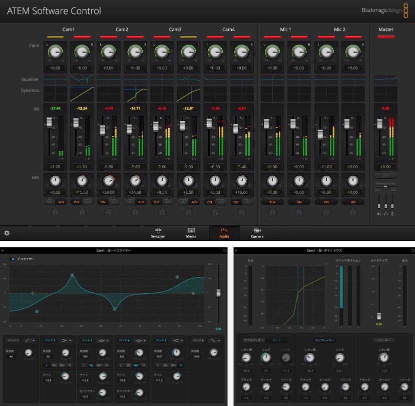
Task: Enable the コンプレッサー button
Action: click(324, 340)
